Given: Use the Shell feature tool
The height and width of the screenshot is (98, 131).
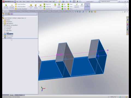Looking at the screenshot, I should point(64,9).
